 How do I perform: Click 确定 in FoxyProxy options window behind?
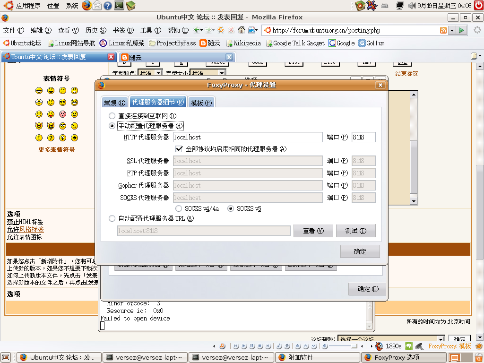pos(367,289)
